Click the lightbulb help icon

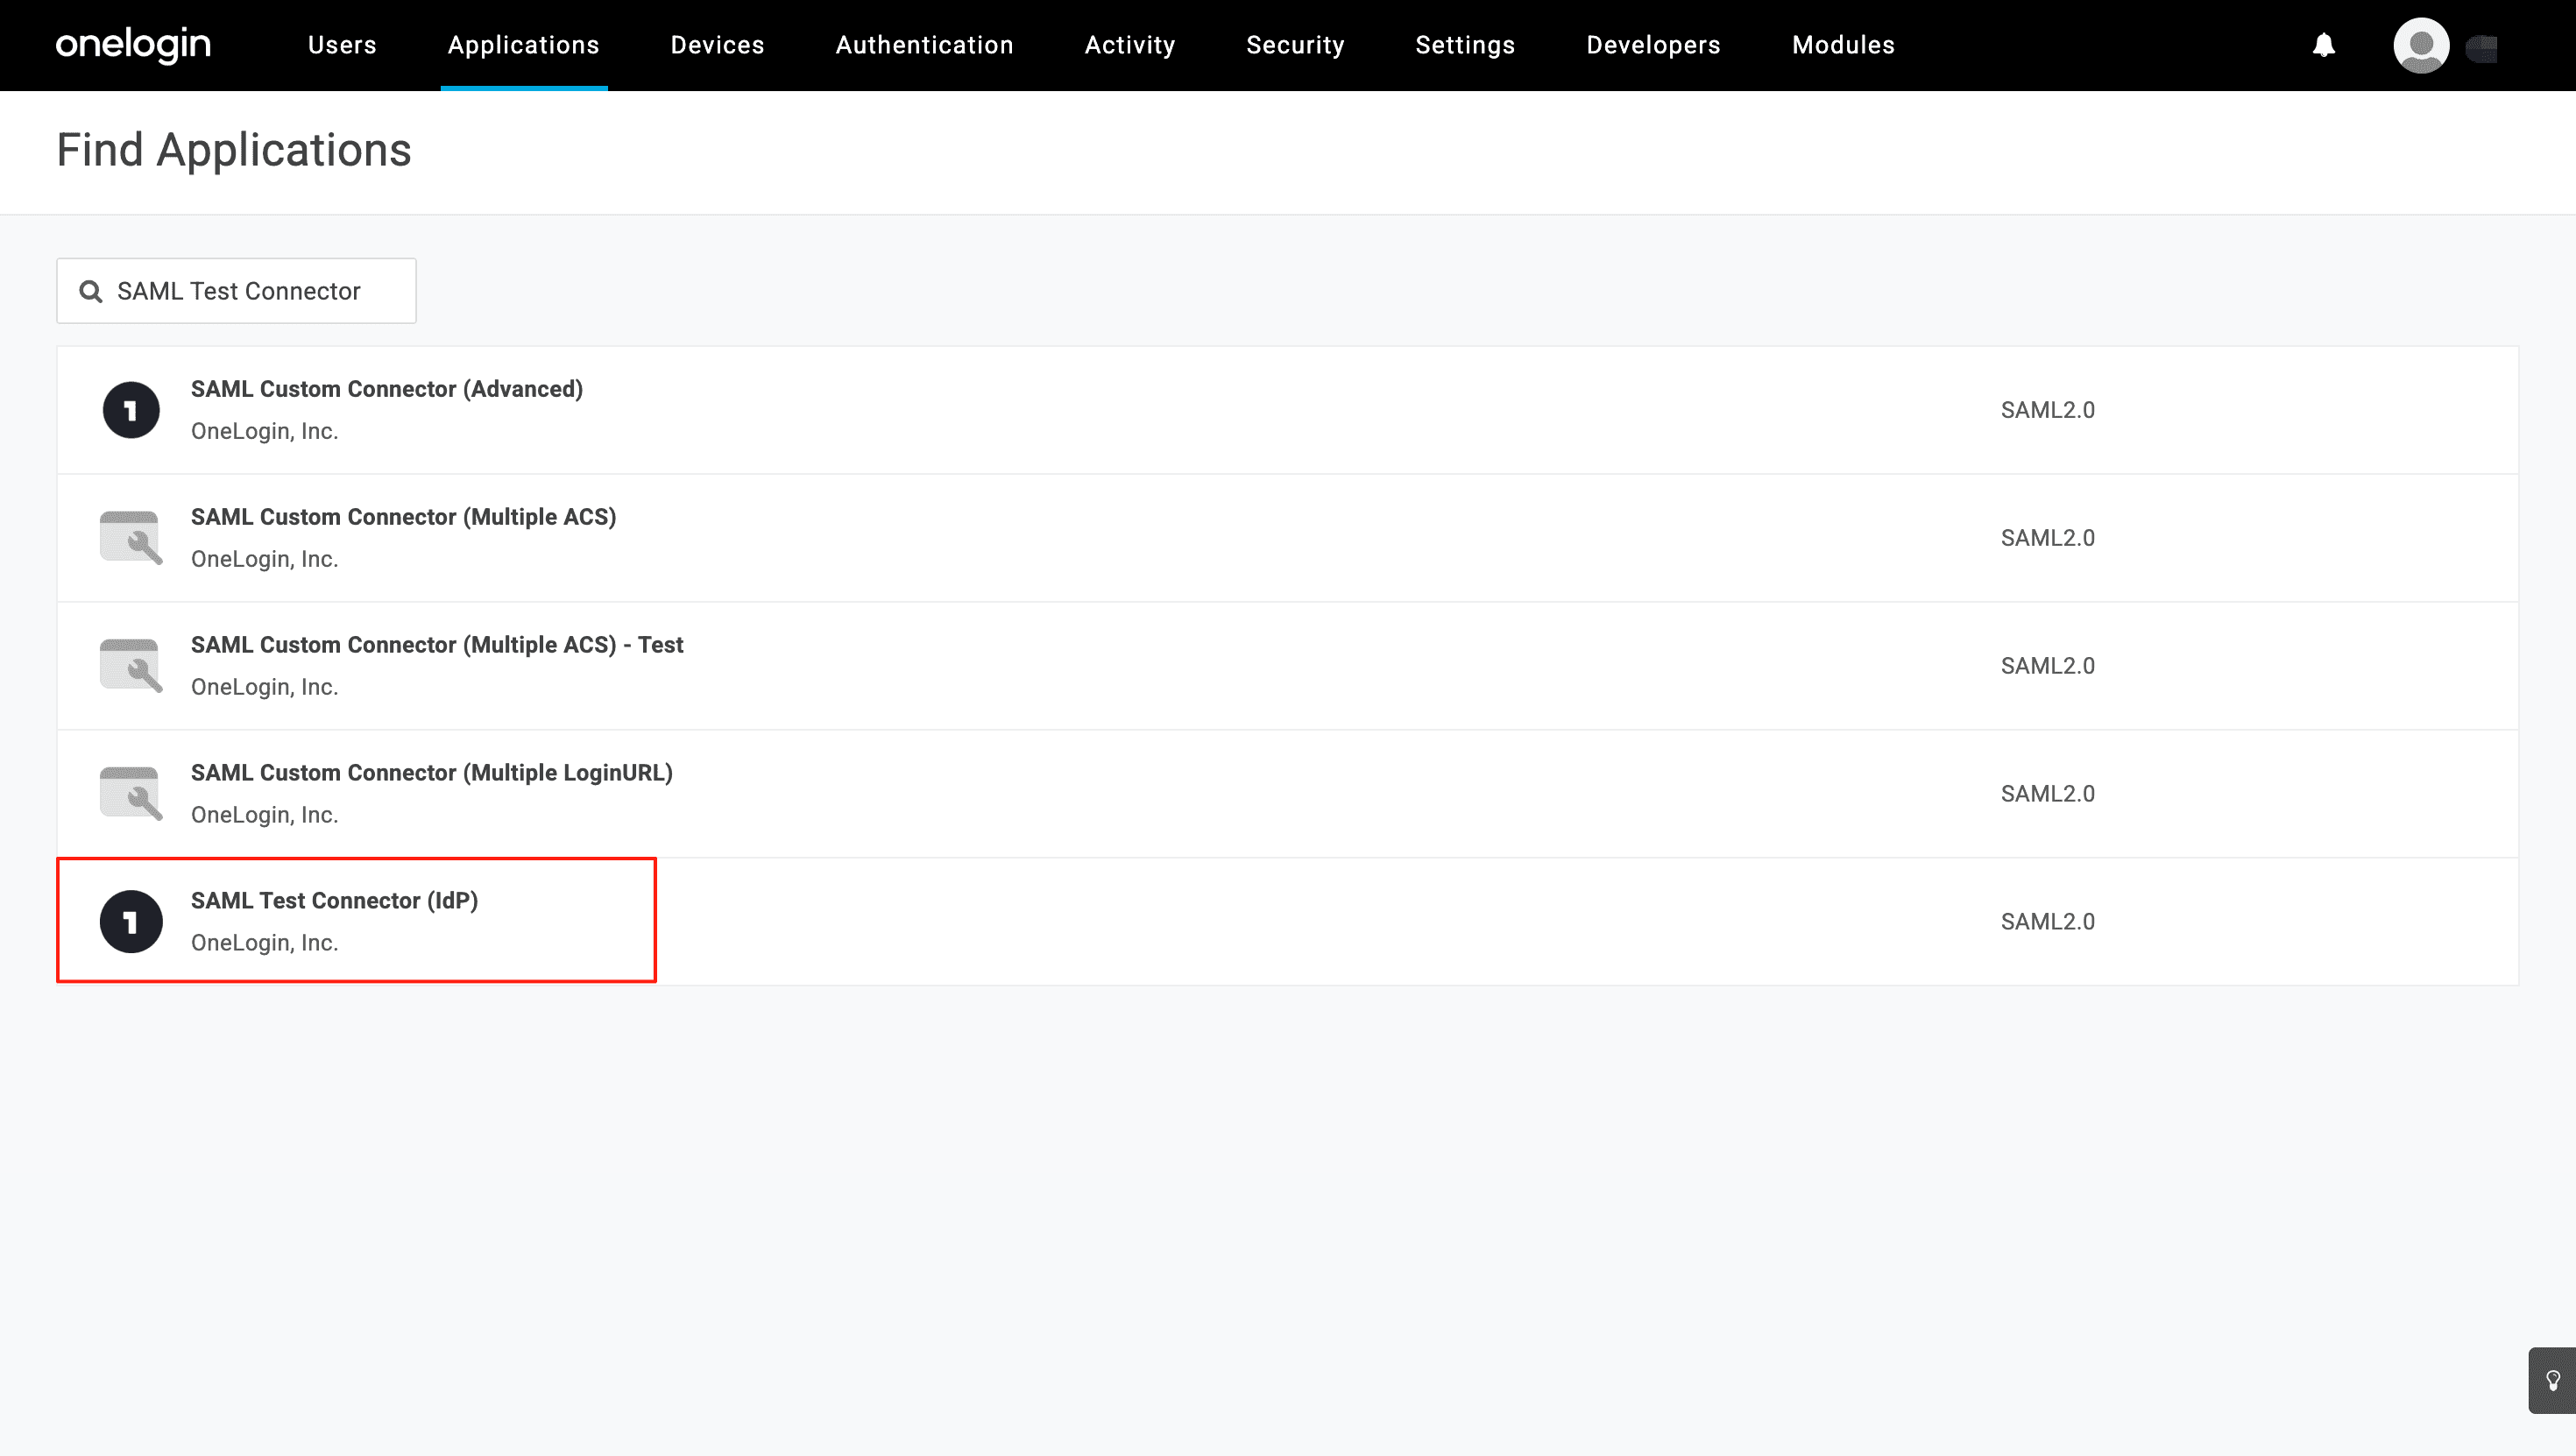pos(2552,1380)
